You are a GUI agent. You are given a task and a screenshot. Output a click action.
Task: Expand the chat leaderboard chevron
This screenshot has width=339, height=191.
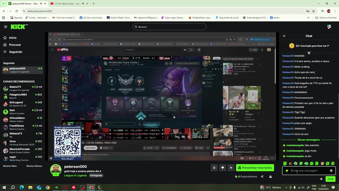pyautogui.click(x=309, y=53)
